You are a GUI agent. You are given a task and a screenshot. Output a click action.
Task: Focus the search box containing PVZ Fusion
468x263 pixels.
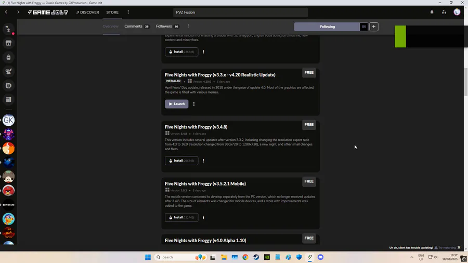tap(240, 12)
